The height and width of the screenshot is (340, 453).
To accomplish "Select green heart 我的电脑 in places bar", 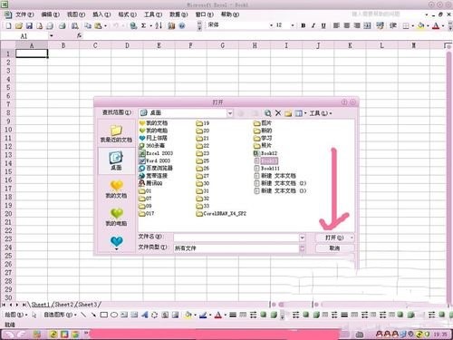I will [x=116, y=217].
